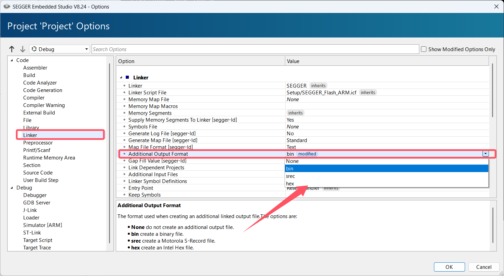This screenshot has height=276, width=504.
Task: Click the options list vertical scrollbar
Action: pos(492,91)
